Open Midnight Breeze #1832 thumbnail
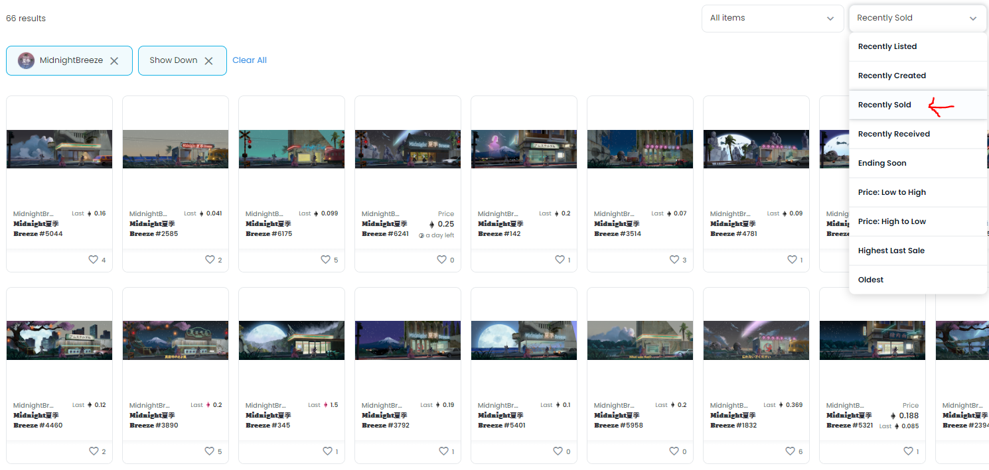This screenshot has width=989, height=470. [x=756, y=341]
